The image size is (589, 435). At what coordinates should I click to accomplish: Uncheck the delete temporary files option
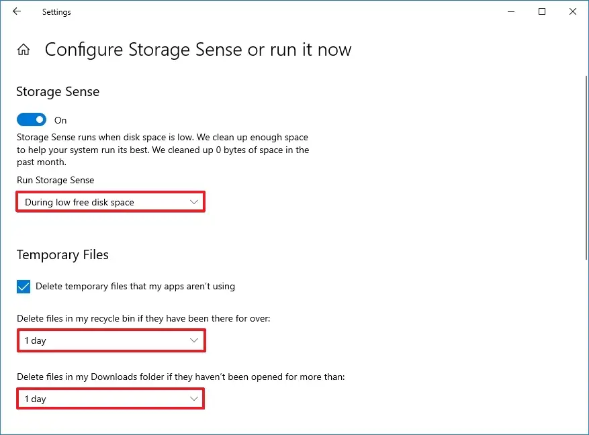(24, 286)
